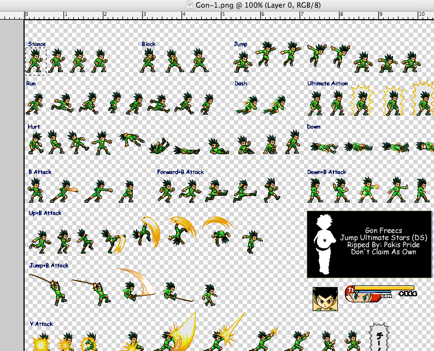This screenshot has height=351, width=434.
Task: Click the "Jump" label in the top row
Action: point(241,44)
